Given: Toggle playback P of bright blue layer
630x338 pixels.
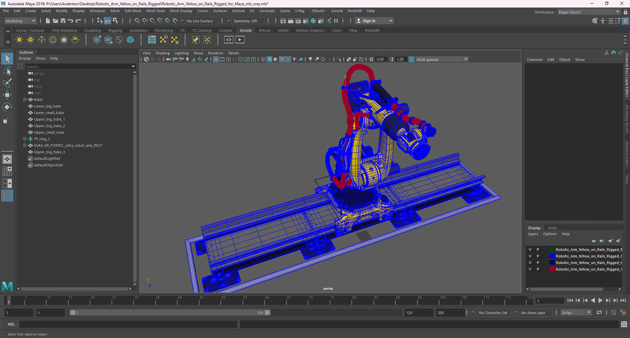Looking at the screenshot, I should [538, 256].
